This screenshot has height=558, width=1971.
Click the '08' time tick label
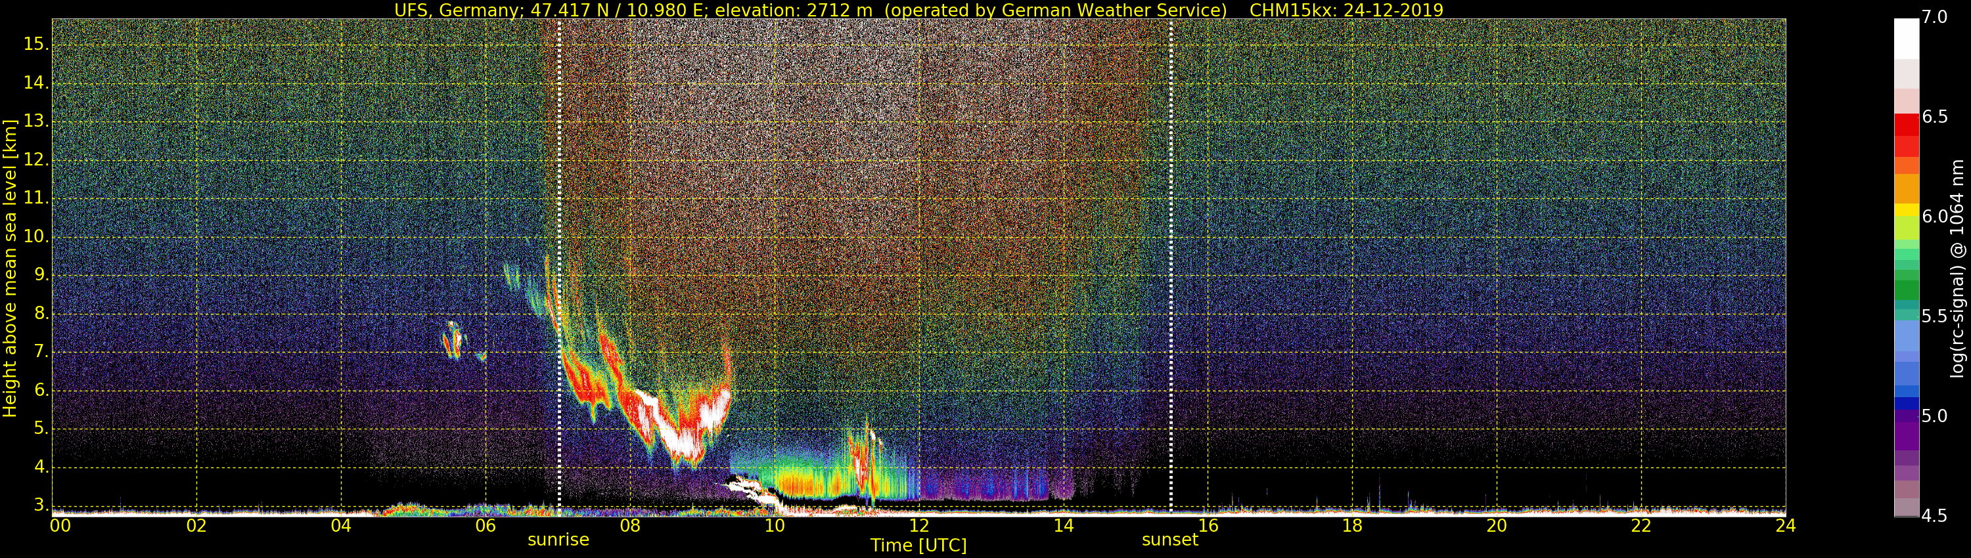tap(629, 526)
